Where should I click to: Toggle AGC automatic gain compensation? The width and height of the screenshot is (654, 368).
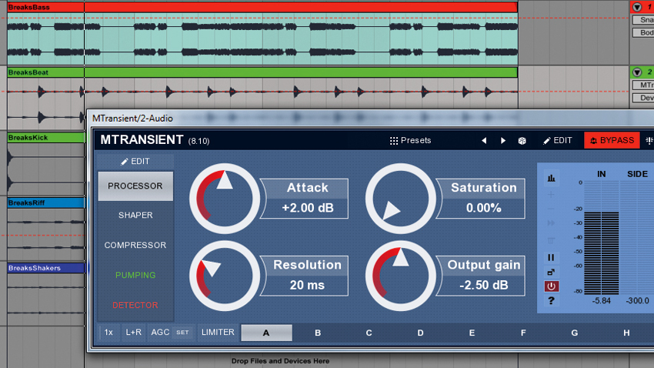tap(160, 333)
